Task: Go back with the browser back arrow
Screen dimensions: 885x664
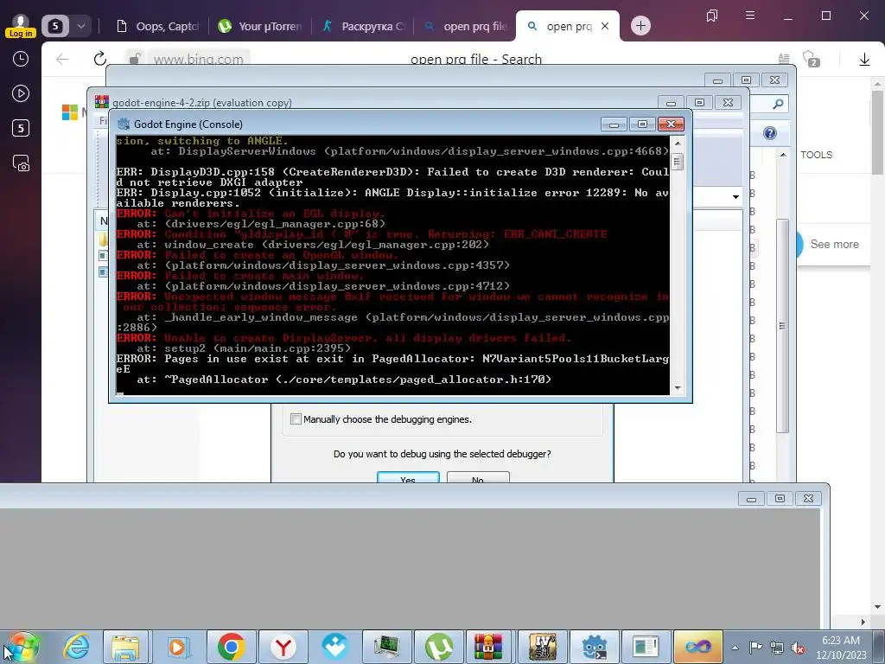Action: (x=62, y=59)
